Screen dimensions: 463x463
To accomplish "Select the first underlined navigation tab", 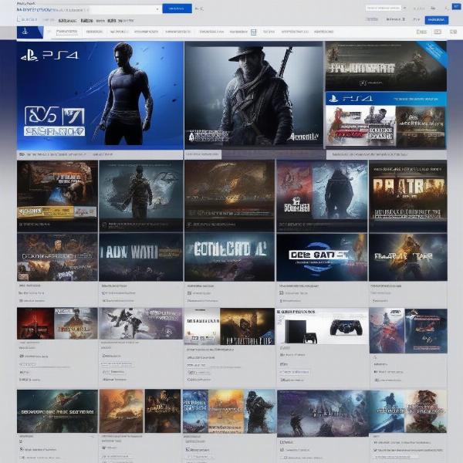I will 67,32.
